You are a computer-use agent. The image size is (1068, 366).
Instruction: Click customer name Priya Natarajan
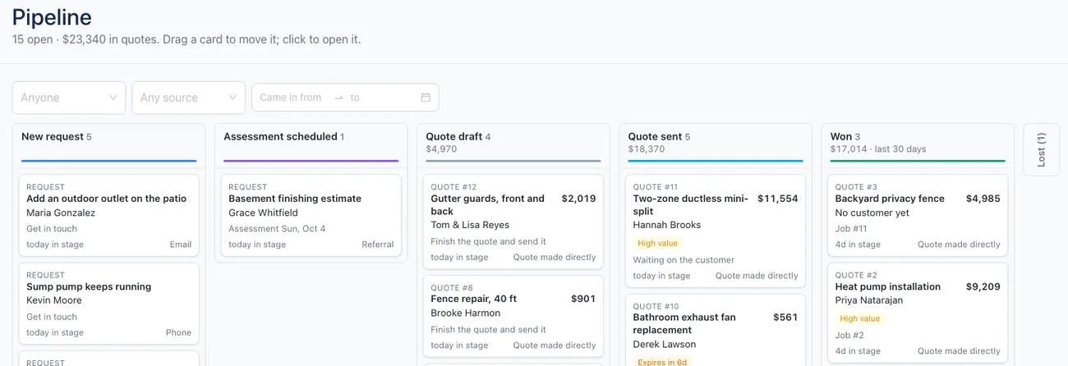pos(869,300)
